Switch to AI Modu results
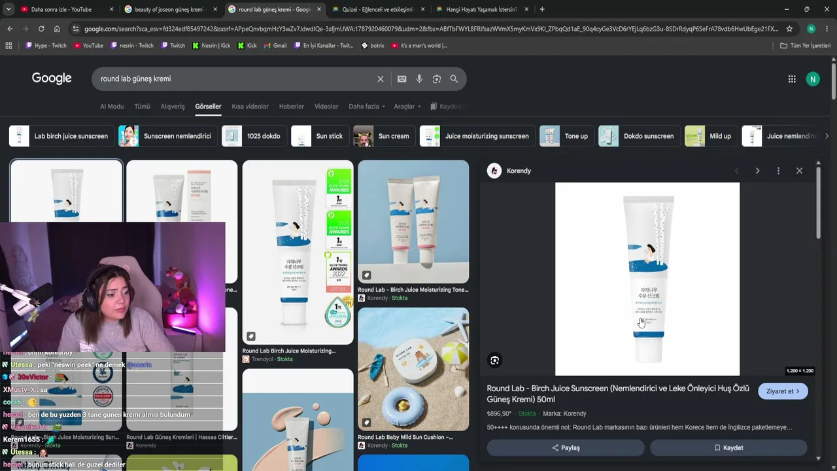The height and width of the screenshot is (471, 837). tap(112, 107)
